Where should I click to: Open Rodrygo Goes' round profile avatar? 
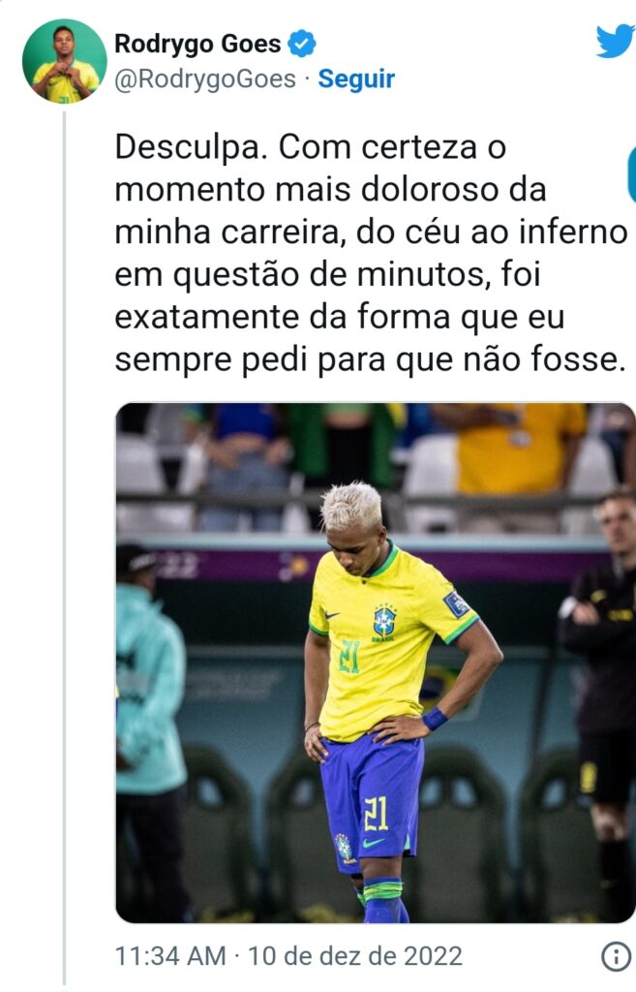click(65, 61)
